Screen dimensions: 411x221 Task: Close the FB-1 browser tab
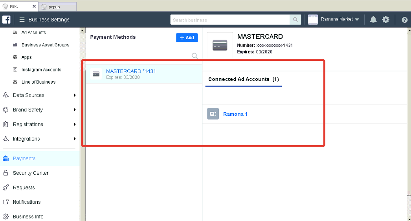tap(34, 6)
